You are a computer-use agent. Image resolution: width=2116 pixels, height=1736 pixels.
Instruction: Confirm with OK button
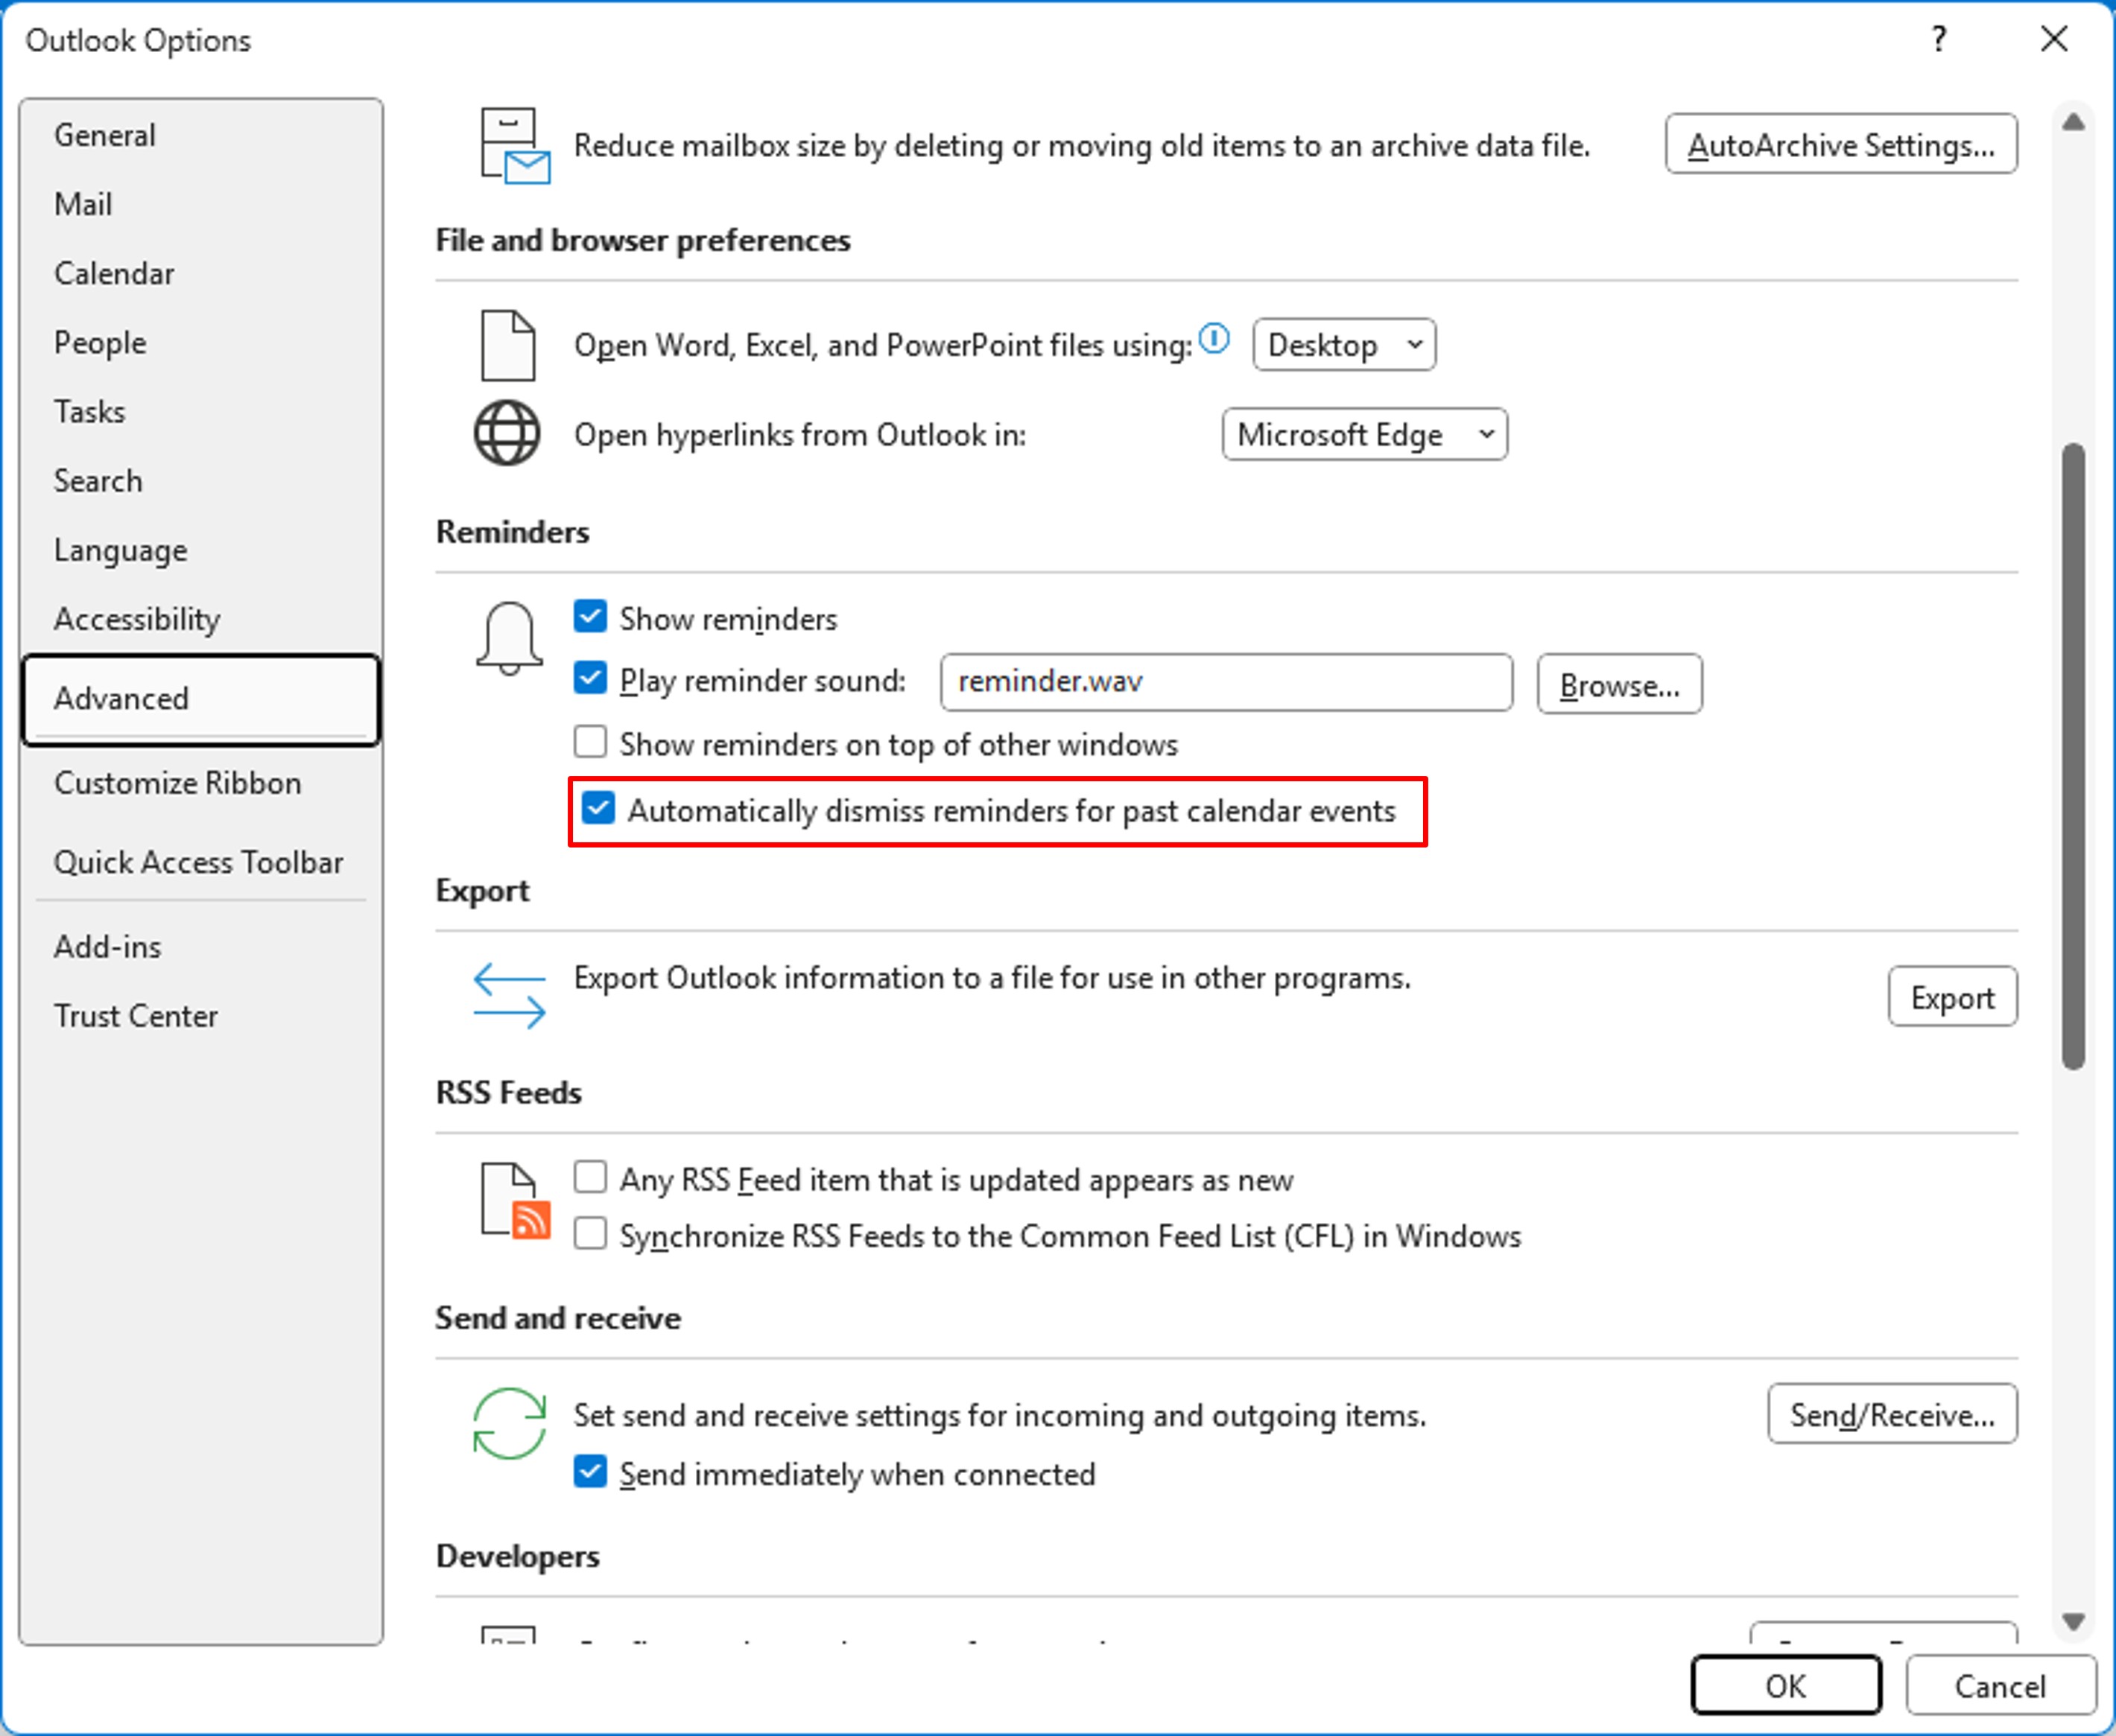click(x=1786, y=1686)
